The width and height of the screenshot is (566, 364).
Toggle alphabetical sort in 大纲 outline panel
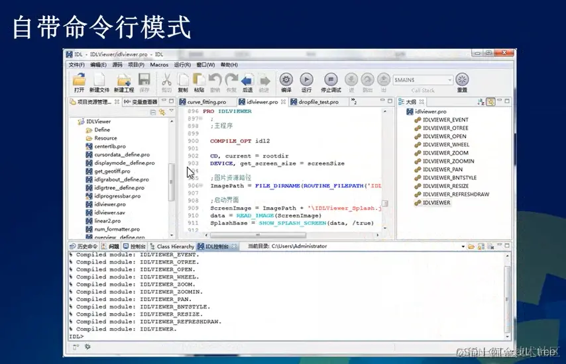[481, 102]
